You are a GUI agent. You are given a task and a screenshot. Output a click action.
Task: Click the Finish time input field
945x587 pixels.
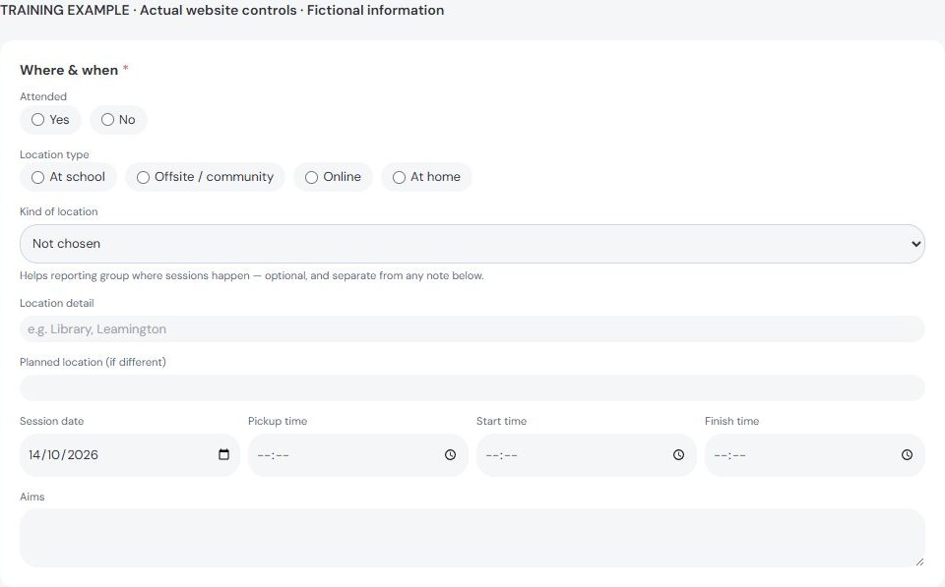point(815,455)
